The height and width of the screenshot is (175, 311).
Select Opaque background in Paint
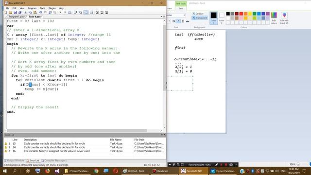tap(198, 14)
